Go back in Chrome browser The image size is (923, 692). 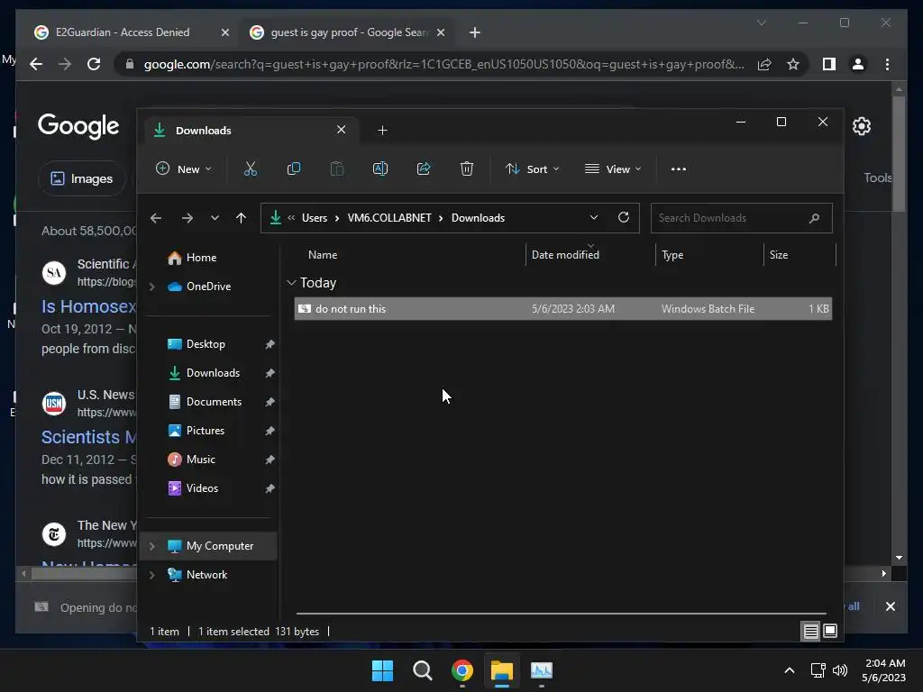[36, 64]
